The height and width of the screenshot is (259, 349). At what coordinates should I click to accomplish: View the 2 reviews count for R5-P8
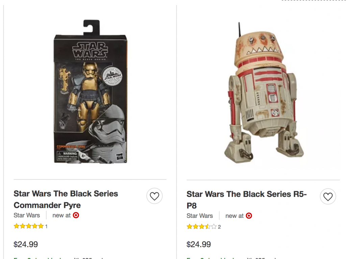219,227
